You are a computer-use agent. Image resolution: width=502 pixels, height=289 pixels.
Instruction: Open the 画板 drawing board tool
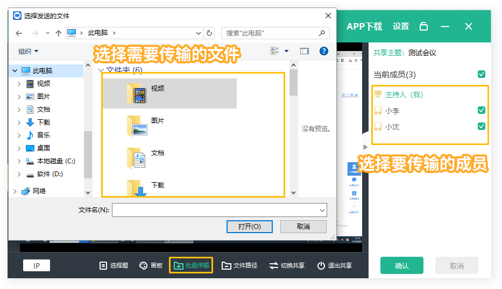[x=144, y=265]
